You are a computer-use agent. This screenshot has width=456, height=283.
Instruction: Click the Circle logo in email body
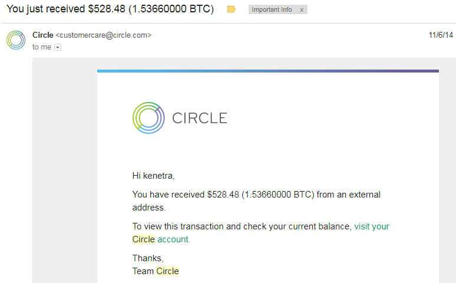[x=148, y=118]
